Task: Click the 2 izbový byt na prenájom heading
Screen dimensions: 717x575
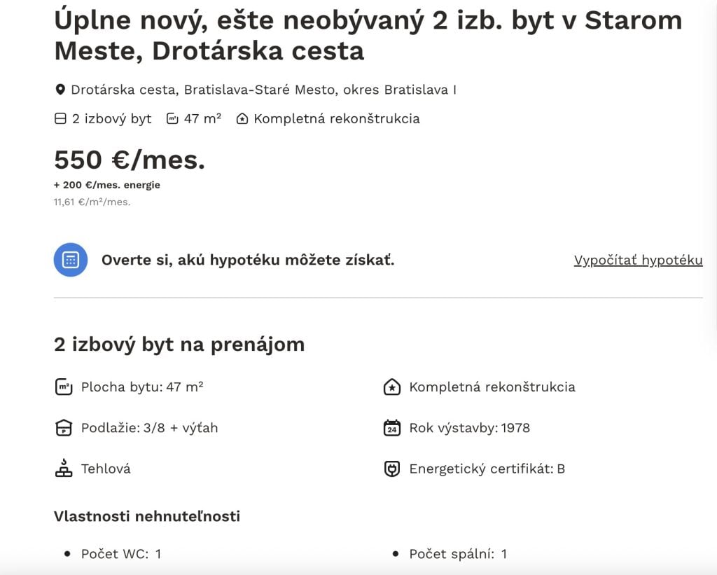Action: point(179,345)
